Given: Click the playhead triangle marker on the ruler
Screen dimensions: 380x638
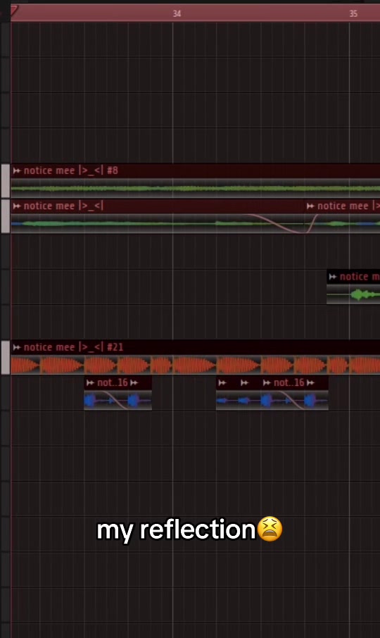Looking at the screenshot, I should pos(14,11).
